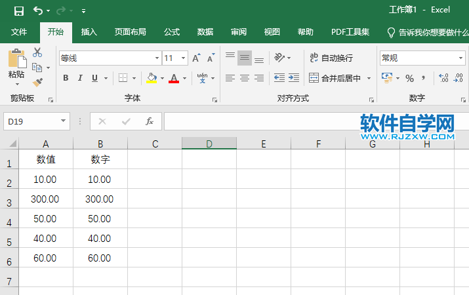This screenshot has width=469, height=295.
Task: Open the 文件 tab
Action: [19, 32]
